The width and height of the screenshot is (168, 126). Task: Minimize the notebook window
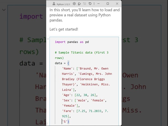click(98, 4)
